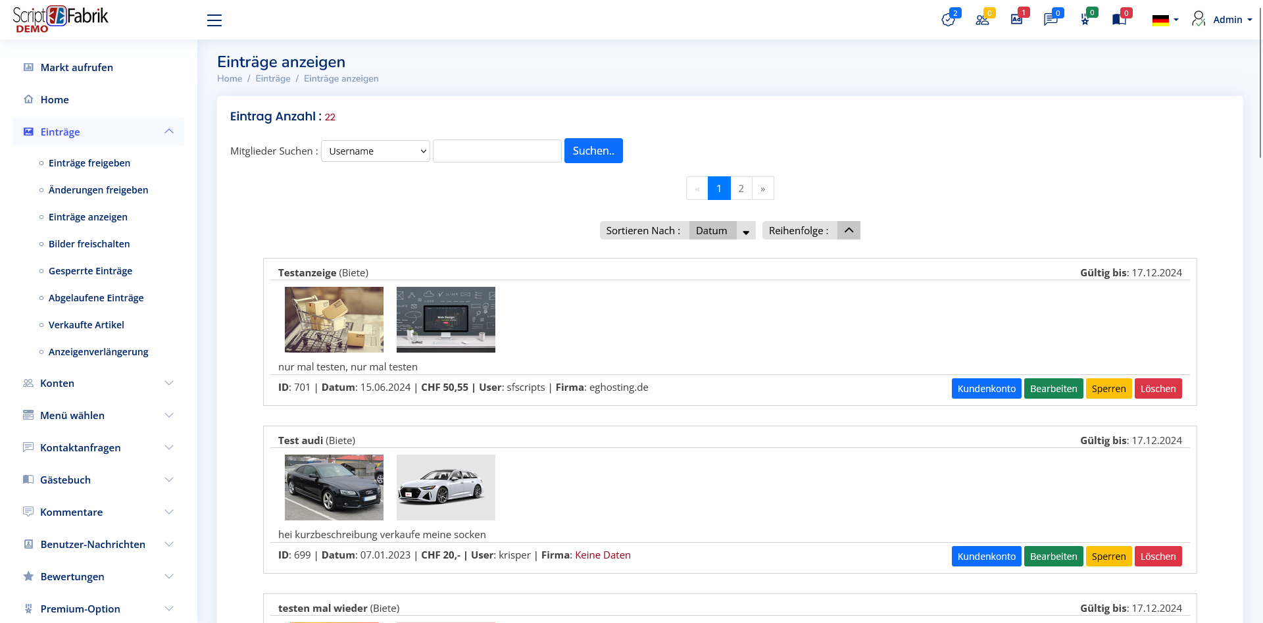Open the Ad notification icon
Screen dimensions: 1263x623
1016,20
